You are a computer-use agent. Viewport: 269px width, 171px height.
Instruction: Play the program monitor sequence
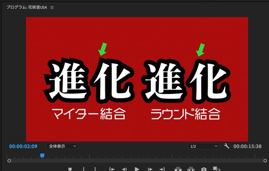(x=137, y=169)
